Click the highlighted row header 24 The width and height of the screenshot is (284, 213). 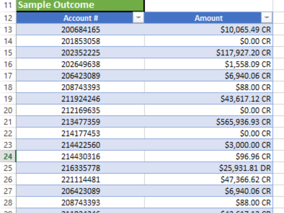coord(8,156)
